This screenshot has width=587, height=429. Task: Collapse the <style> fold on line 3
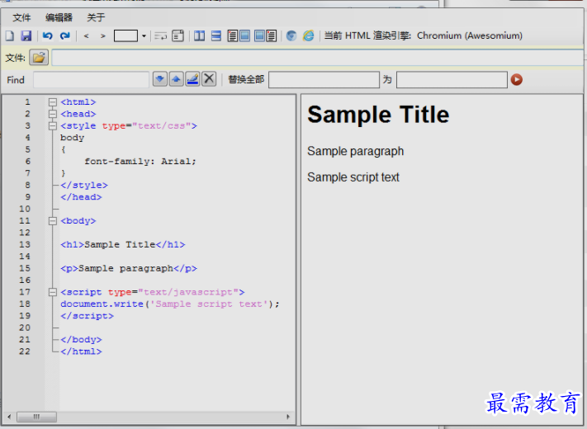53,126
